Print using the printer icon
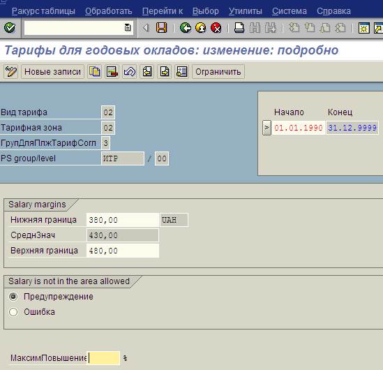 (x=239, y=28)
